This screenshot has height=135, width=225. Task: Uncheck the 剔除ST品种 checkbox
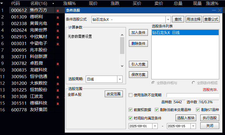tap(198, 110)
